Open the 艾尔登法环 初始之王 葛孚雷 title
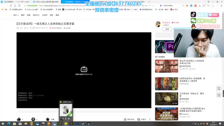Screen dimensions: 224x126 click(192, 95)
